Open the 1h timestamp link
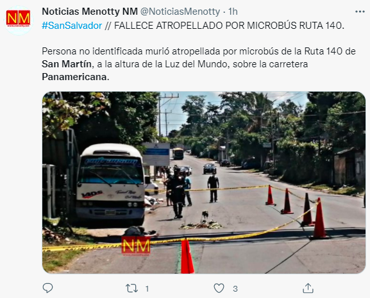Image resolution: width=370 pixels, height=298 pixels. [x=233, y=12]
